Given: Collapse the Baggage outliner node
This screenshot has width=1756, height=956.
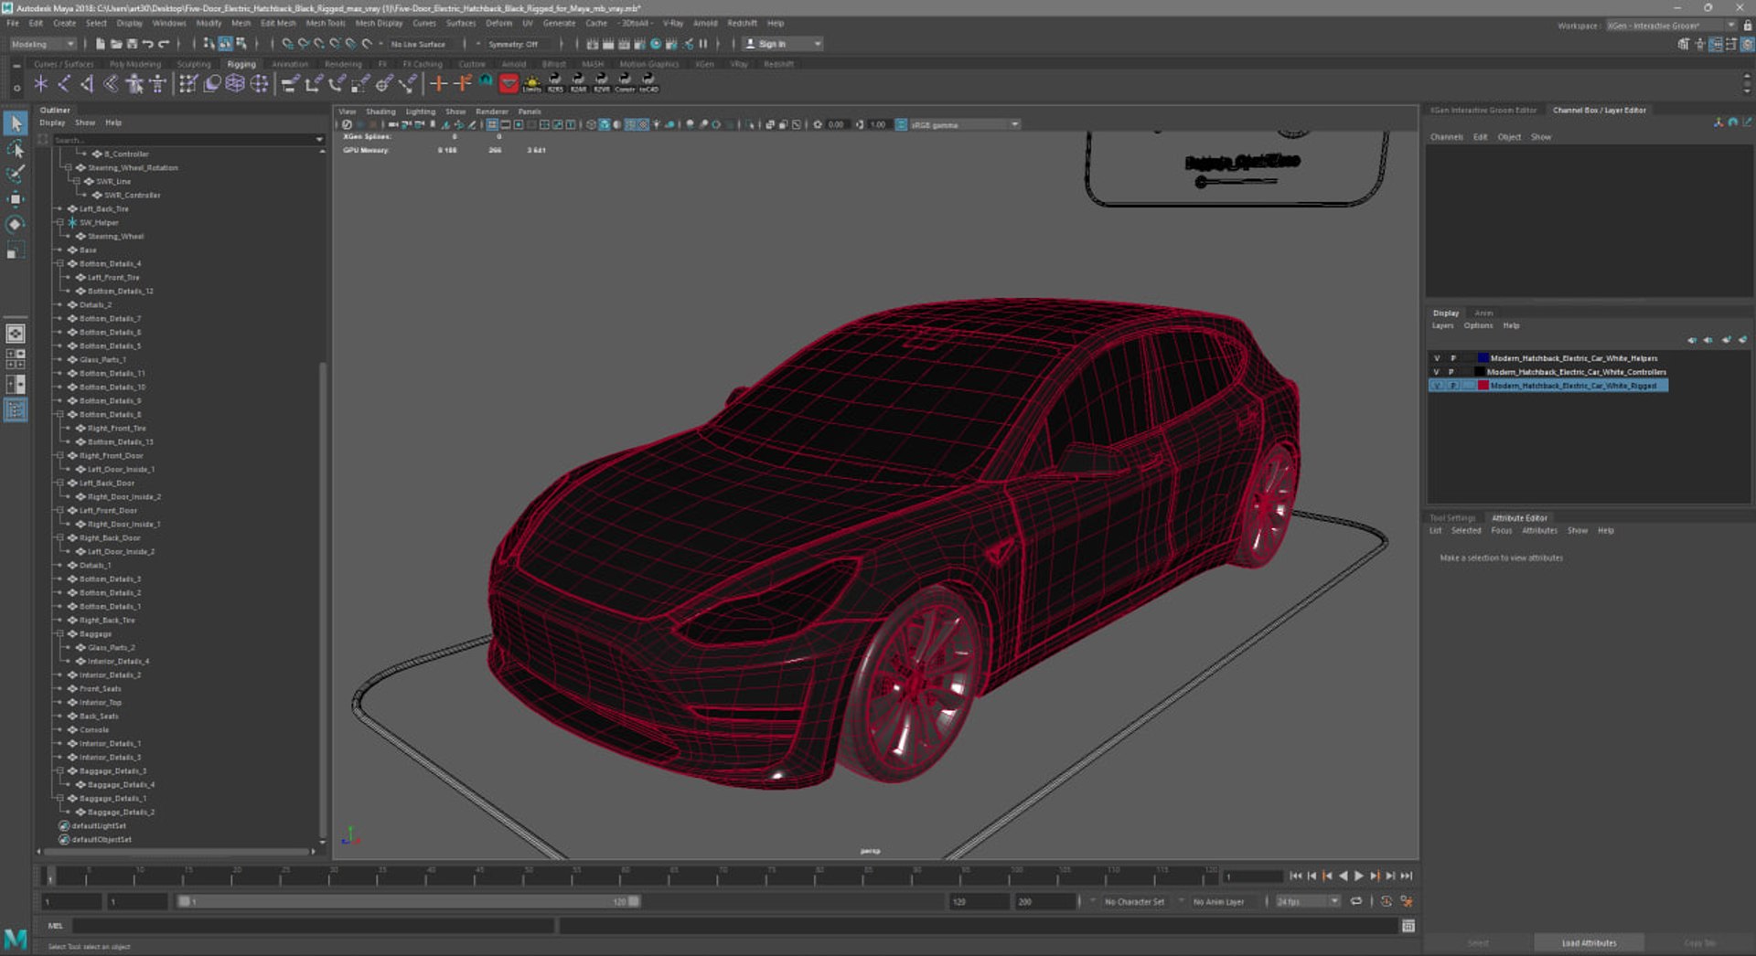Looking at the screenshot, I should (60, 634).
